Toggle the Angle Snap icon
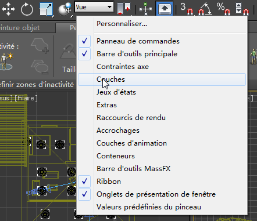The width and height of the screenshot is (257, 221). tap(205, 9)
